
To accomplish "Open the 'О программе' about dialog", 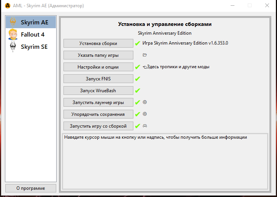I will (x=31, y=188).
